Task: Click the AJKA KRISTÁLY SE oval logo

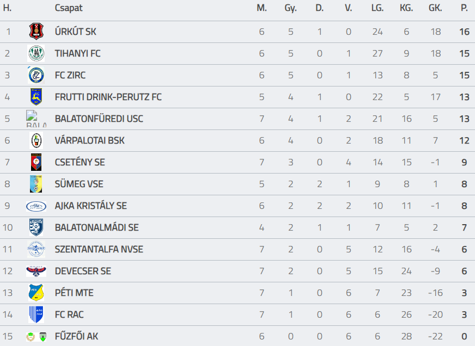Action: 36,206
